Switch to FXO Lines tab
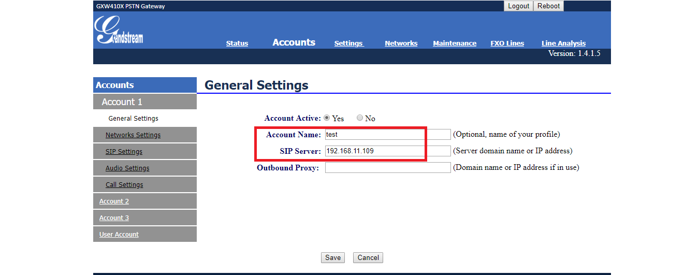699x275 pixels. click(507, 44)
